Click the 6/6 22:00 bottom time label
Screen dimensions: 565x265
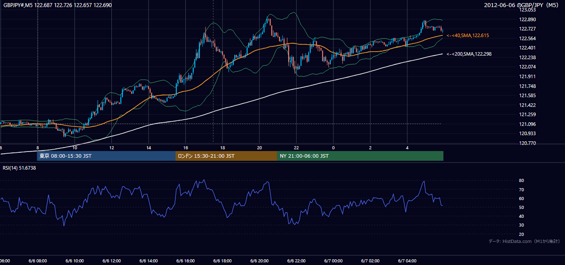point(296,261)
